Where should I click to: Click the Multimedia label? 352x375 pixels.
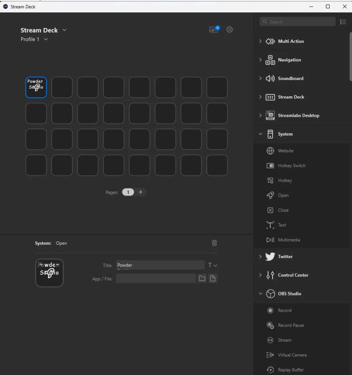click(x=289, y=240)
